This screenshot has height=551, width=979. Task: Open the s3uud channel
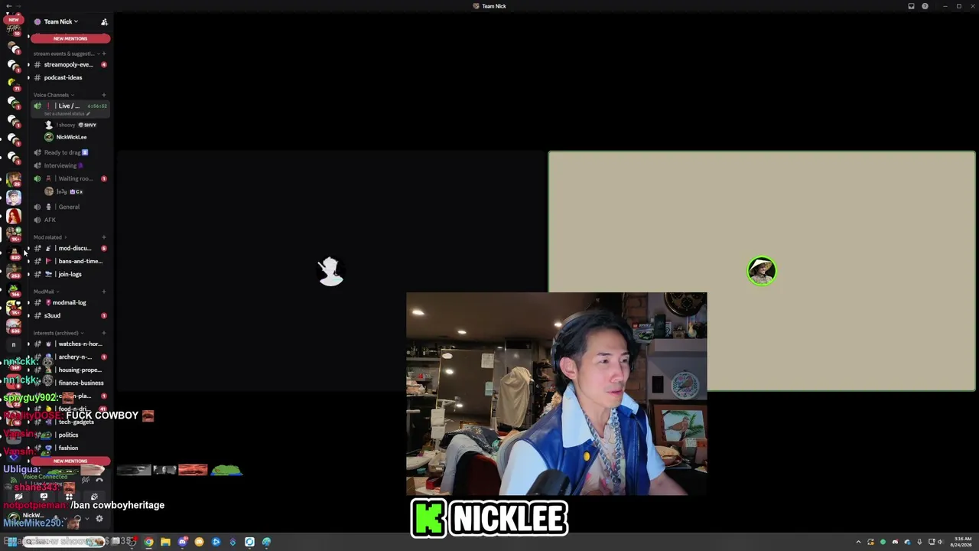click(x=70, y=315)
